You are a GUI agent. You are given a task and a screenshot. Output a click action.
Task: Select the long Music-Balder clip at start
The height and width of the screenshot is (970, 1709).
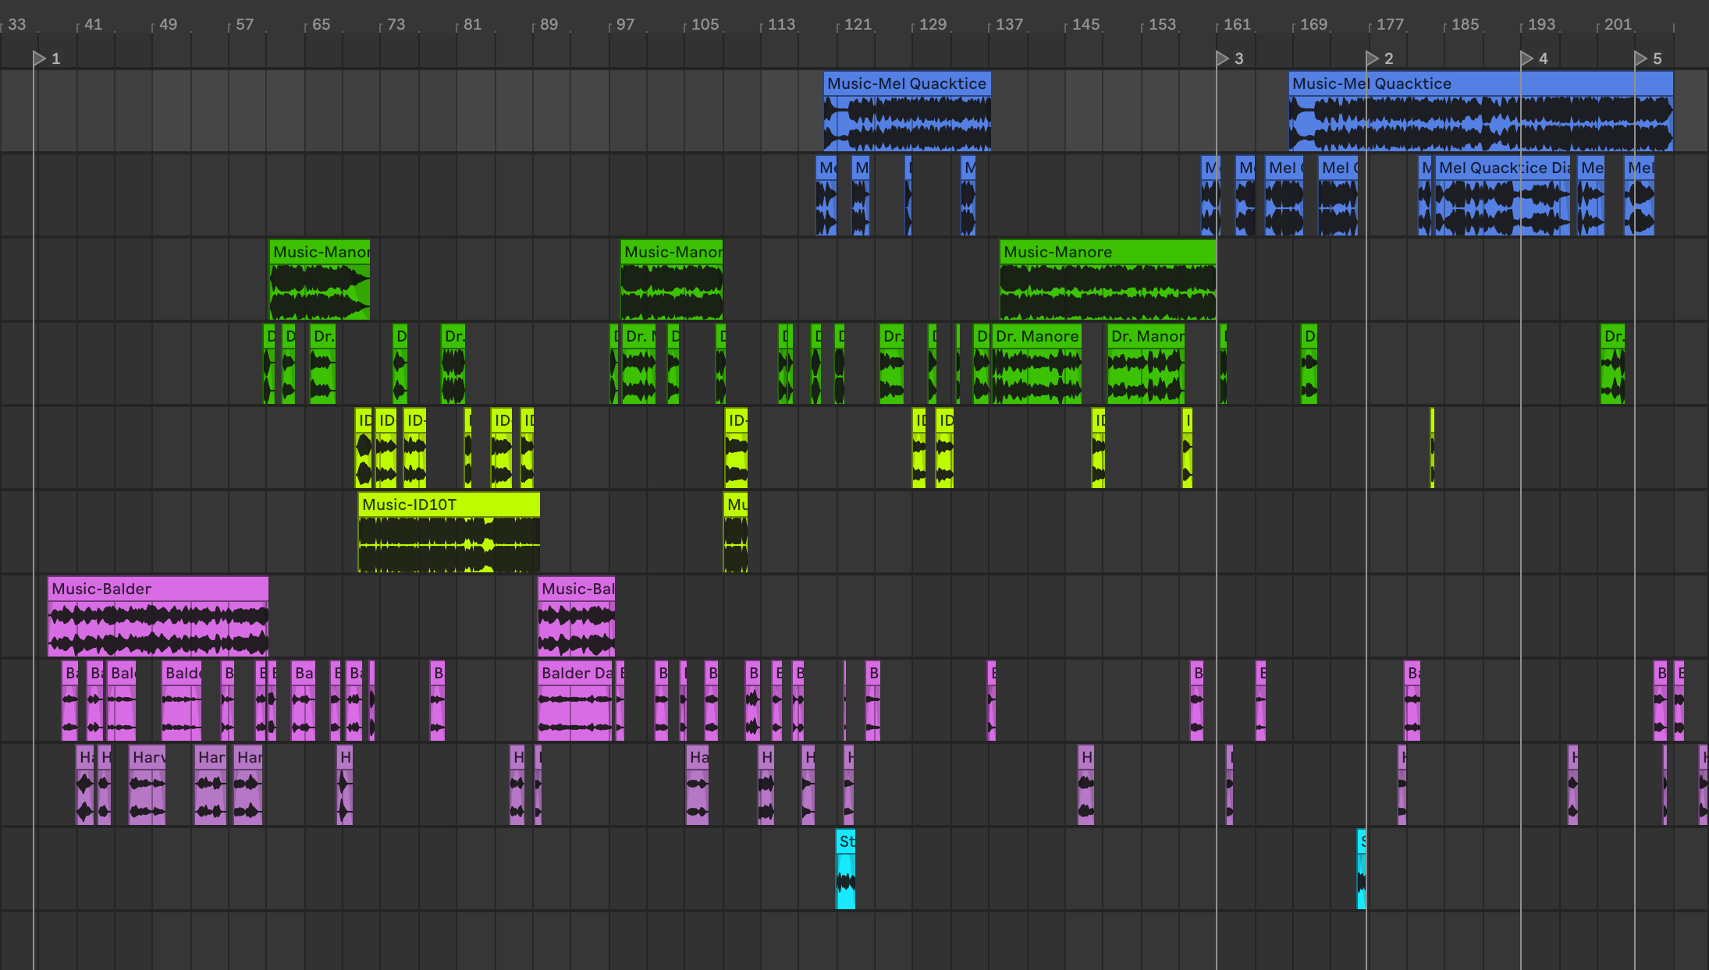158,589
